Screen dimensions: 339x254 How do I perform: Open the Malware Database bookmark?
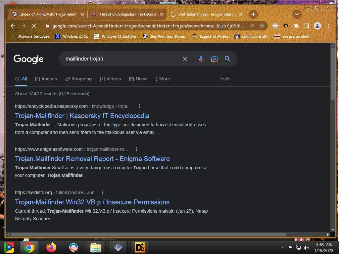[31, 36]
